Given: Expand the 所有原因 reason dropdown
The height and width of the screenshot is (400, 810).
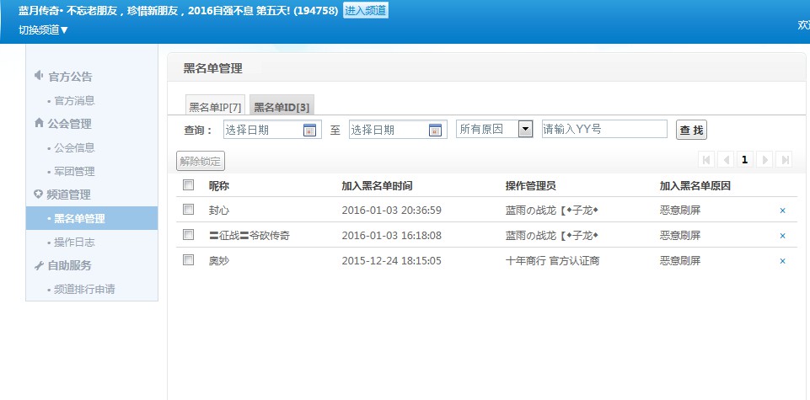Looking at the screenshot, I should point(525,129).
